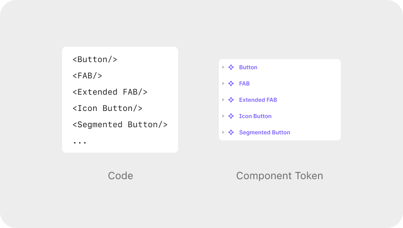Expand the Button component row
This screenshot has width=403, height=228.
click(x=223, y=67)
